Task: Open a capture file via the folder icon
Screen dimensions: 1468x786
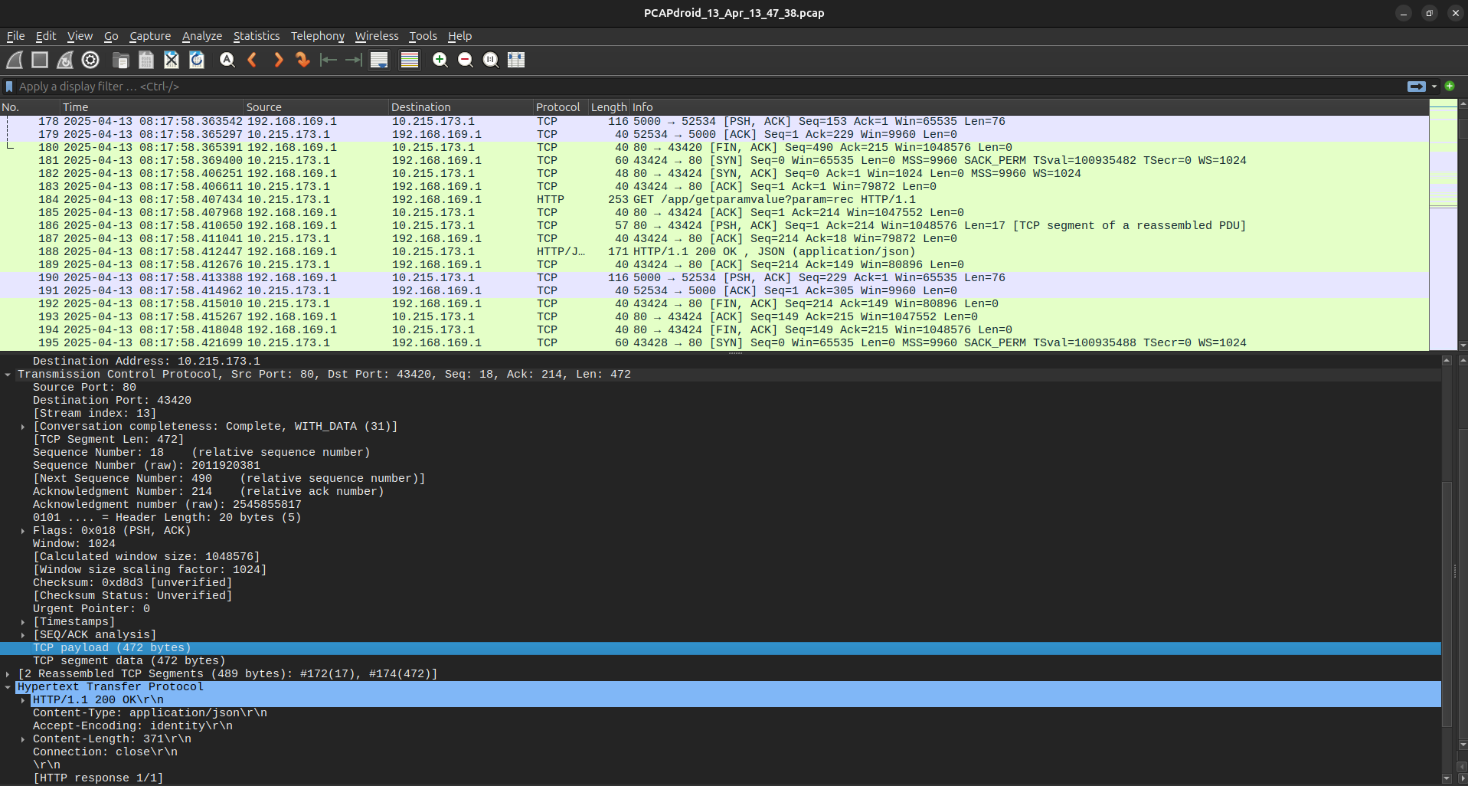Action: (x=120, y=60)
